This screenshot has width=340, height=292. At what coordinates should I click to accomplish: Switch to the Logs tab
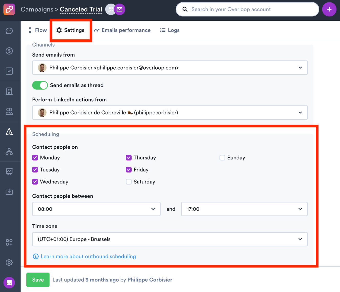170,30
